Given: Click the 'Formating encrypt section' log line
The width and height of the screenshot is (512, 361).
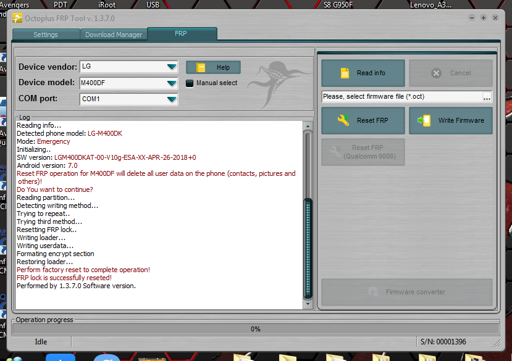Looking at the screenshot, I should click(55, 254).
